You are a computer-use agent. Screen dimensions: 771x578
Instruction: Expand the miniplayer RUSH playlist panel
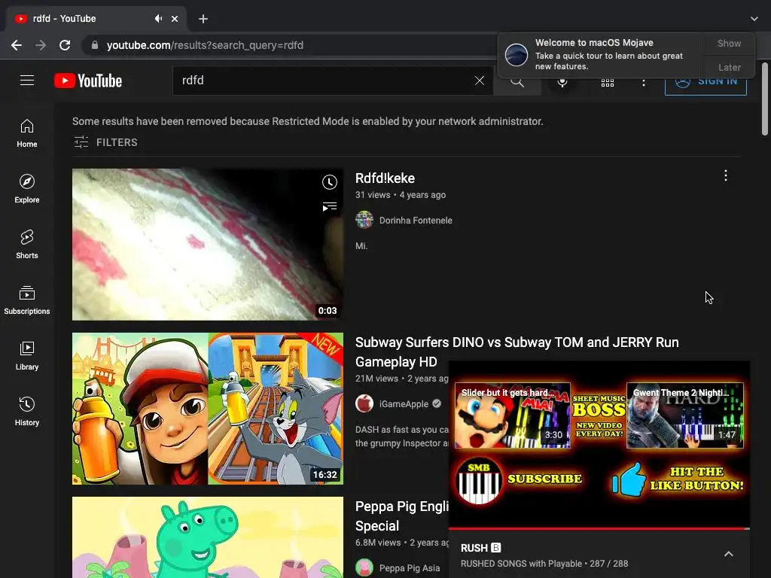coord(728,554)
